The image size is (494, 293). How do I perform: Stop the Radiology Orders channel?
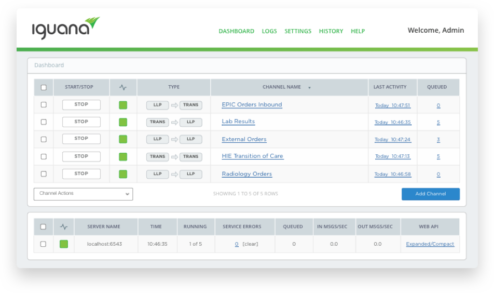(81, 174)
